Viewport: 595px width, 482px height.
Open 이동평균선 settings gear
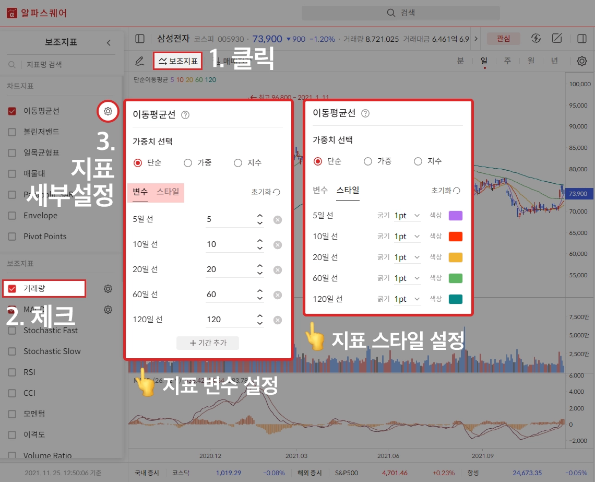tap(108, 111)
